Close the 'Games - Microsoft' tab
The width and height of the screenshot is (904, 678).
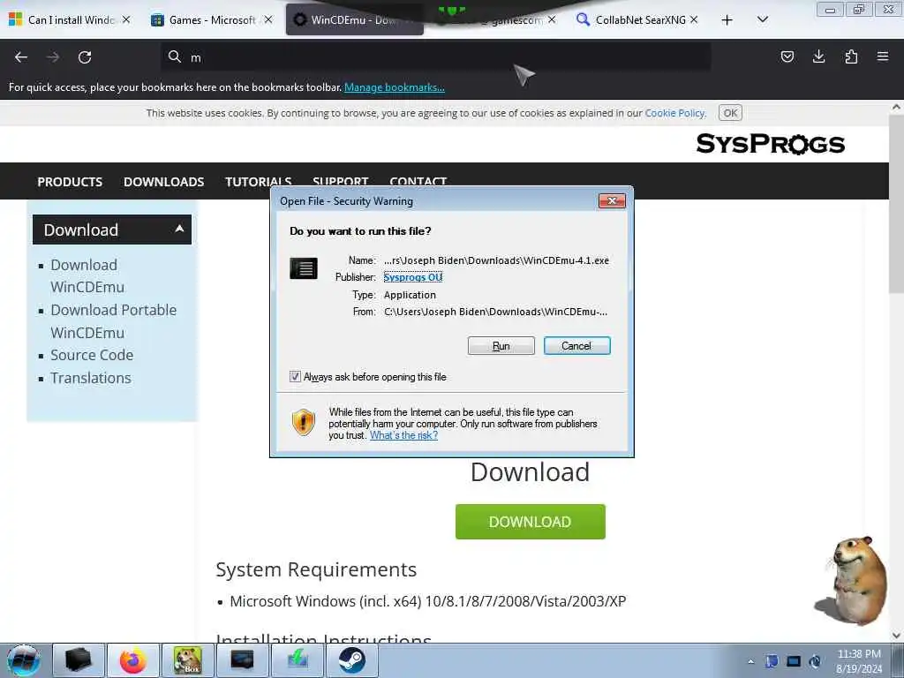[268, 19]
